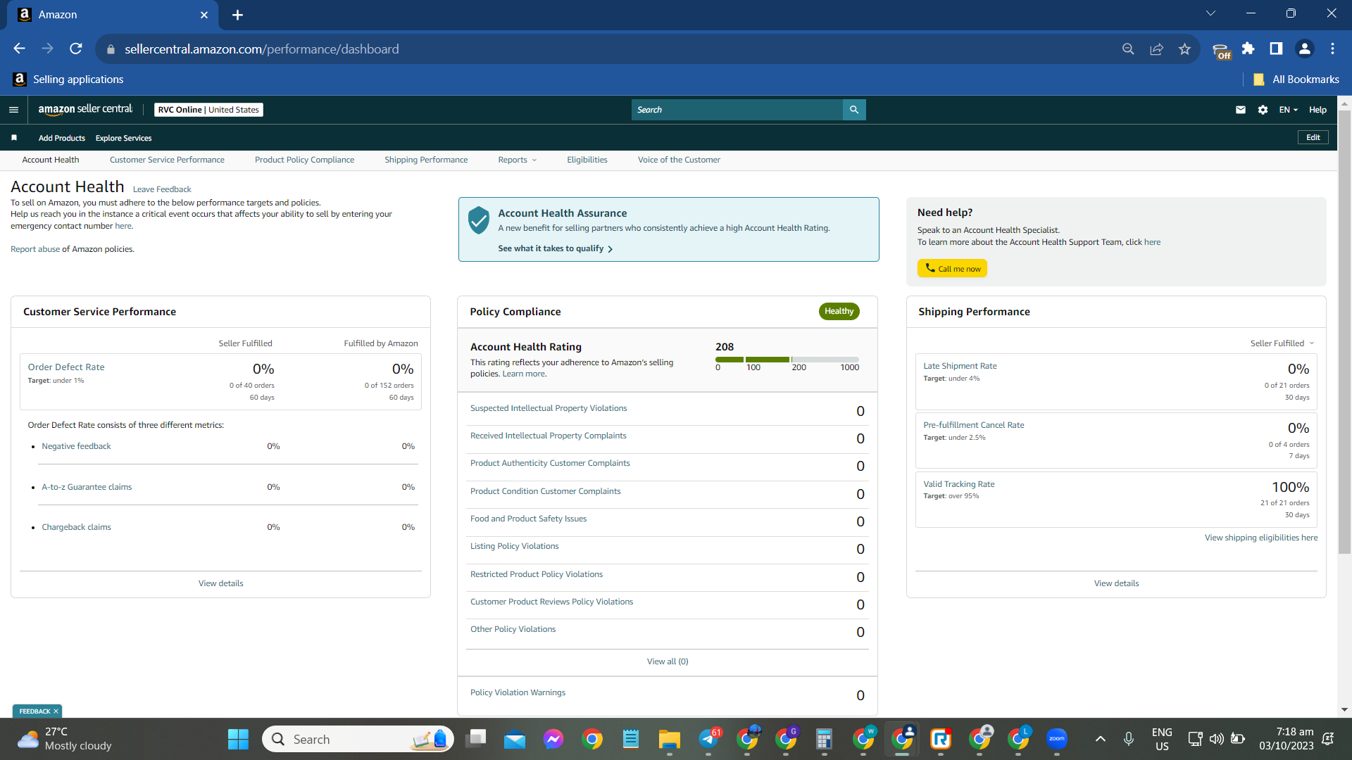Open the Chrome profile avatar
Image resolution: width=1352 pixels, height=760 pixels.
pos(1304,49)
